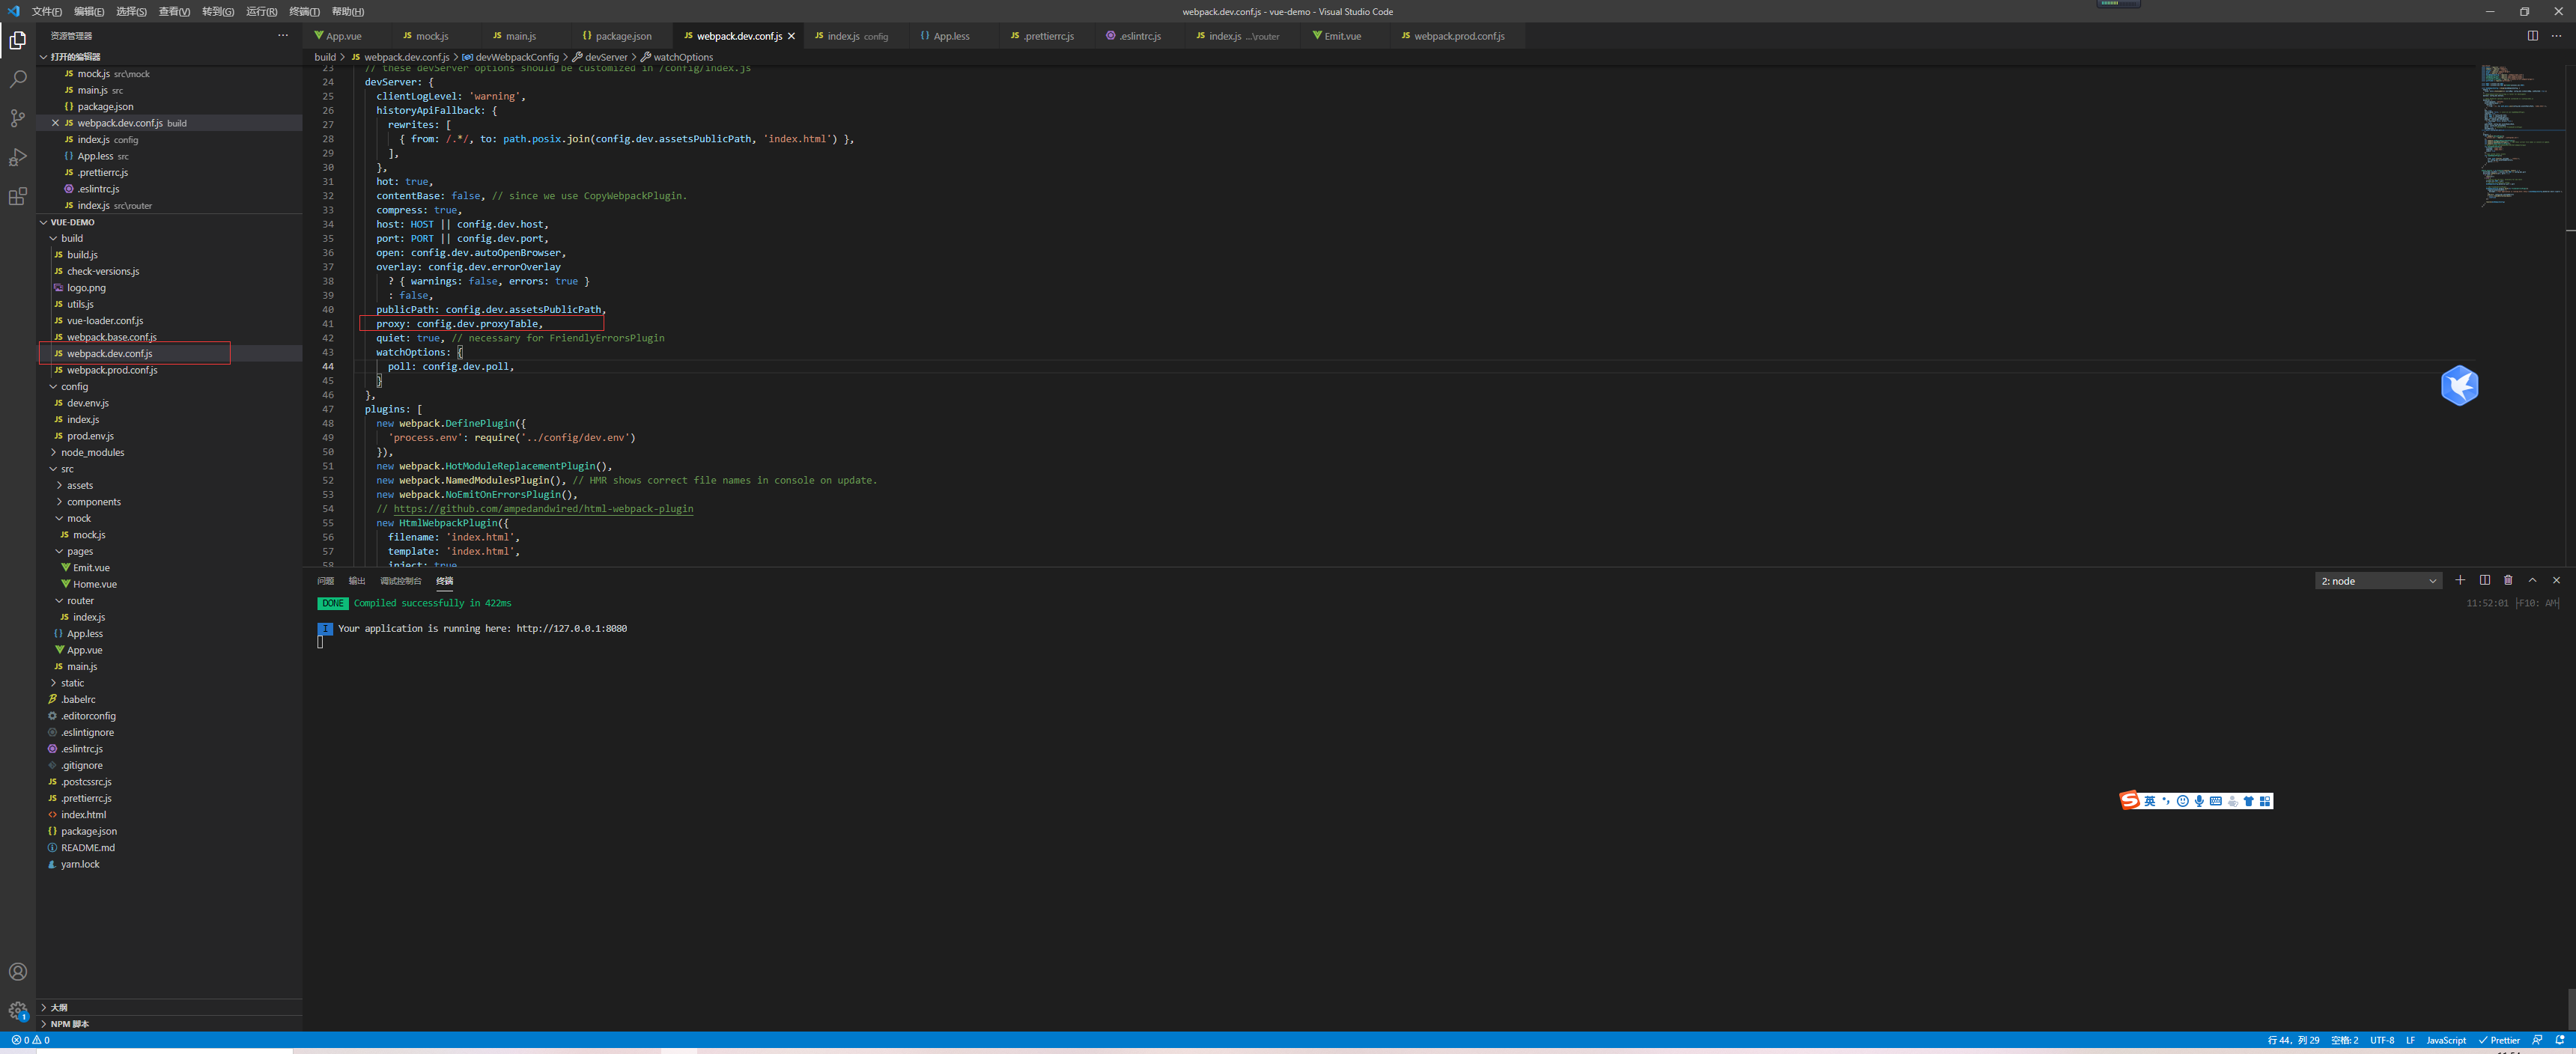This screenshot has height=1054, width=2576.
Task: Toggle Prettier in the status bar
Action: [x=2498, y=1040]
